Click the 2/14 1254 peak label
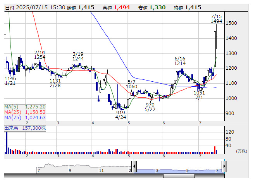This screenshot has height=182, width=253. (x=40, y=55)
